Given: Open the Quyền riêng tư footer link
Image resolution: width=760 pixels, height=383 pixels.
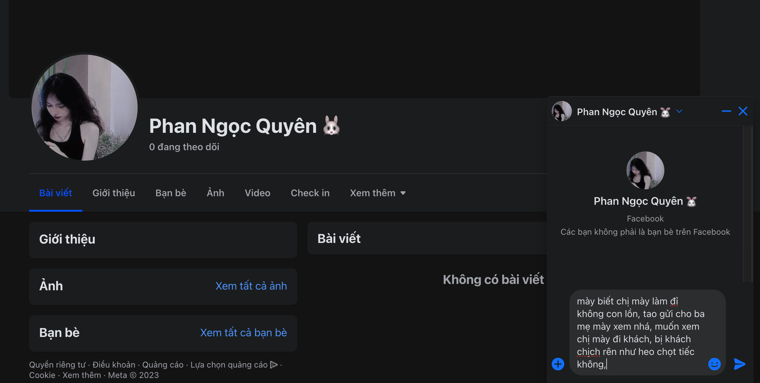Looking at the screenshot, I should tap(57, 365).
